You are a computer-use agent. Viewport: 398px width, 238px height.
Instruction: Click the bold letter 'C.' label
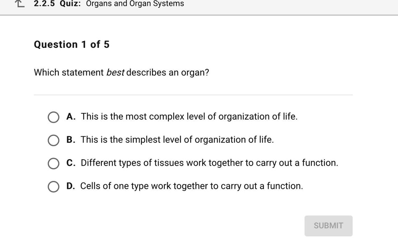pyautogui.click(x=71, y=163)
